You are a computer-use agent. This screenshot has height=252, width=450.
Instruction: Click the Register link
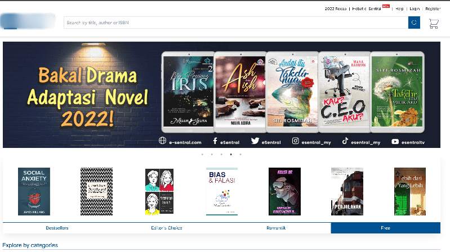point(433,9)
